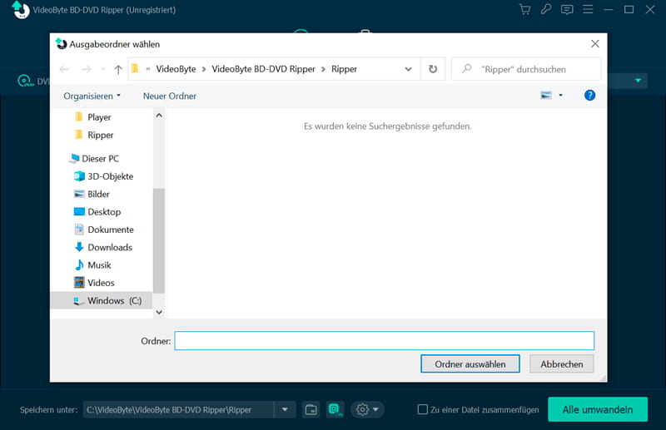Click Ripper breadcrumb in address bar
This screenshot has height=430, width=666.
coord(344,69)
